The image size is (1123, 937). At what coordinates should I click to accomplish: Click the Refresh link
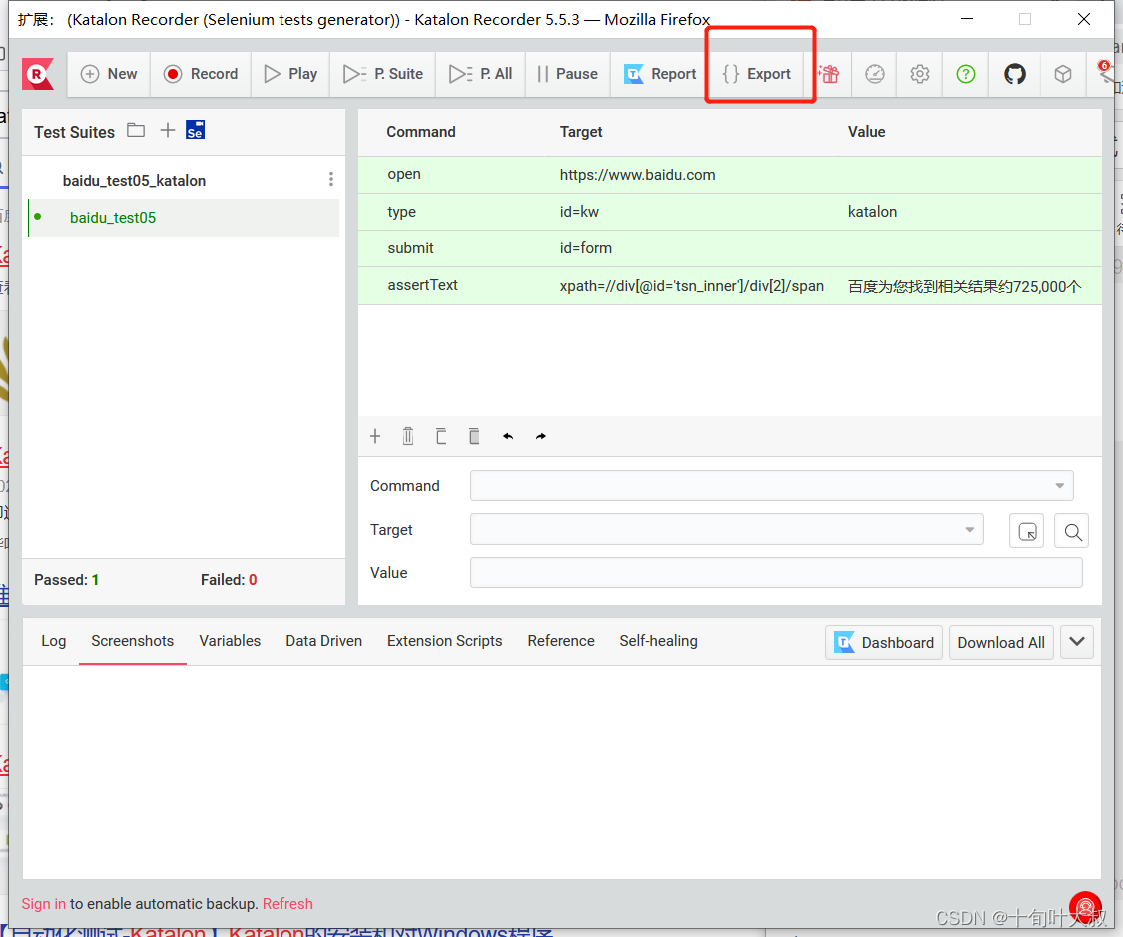[x=287, y=904]
